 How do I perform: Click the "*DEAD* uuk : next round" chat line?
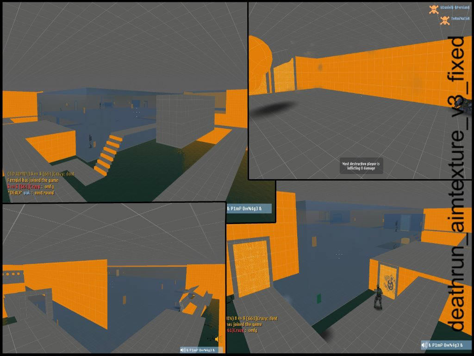(31, 193)
